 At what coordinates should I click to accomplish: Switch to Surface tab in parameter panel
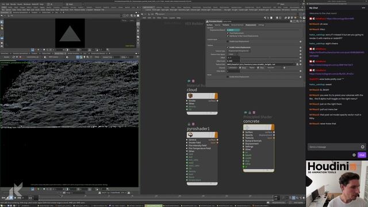coord(209,25)
